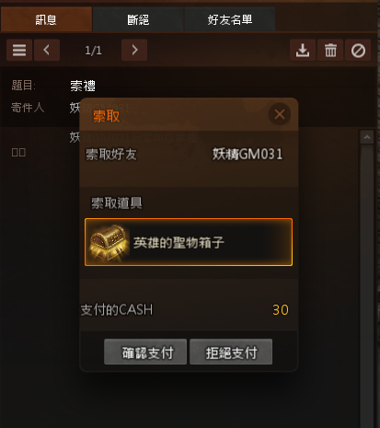Select the 英雄的聖物箱子 item row
The image size is (380, 428).
(189, 242)
